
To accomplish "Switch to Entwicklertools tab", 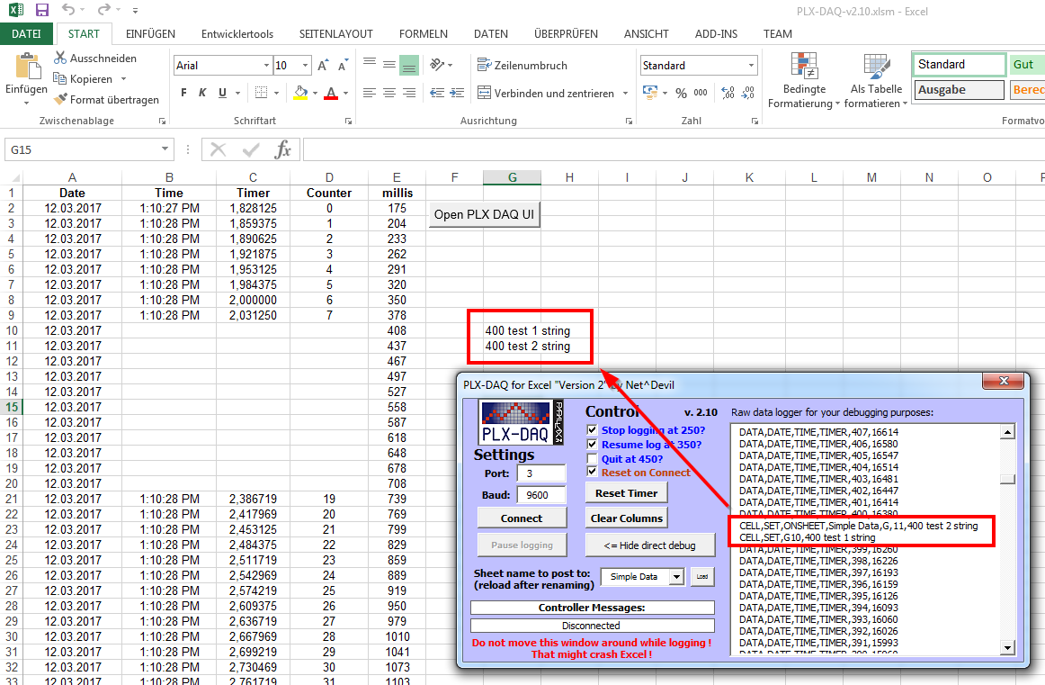I will pyautogui.click(x=237, y=33).
